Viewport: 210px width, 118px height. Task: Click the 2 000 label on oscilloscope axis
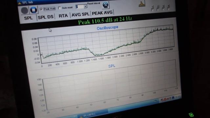tap(115, 57)
